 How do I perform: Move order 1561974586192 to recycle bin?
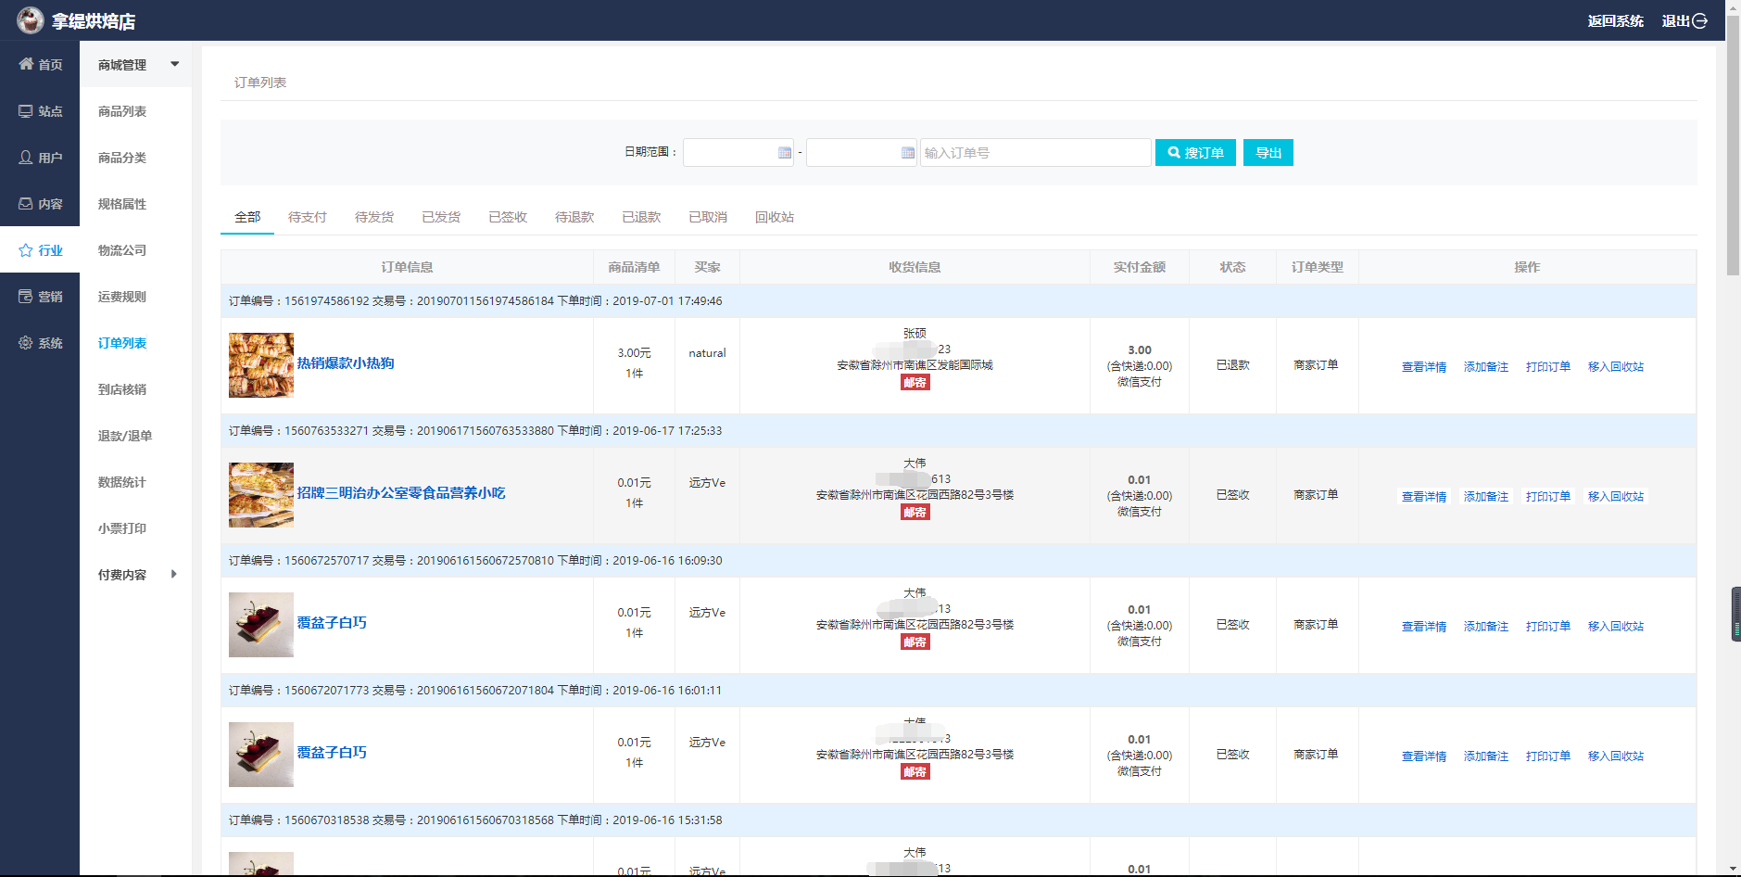[1616, 367]
